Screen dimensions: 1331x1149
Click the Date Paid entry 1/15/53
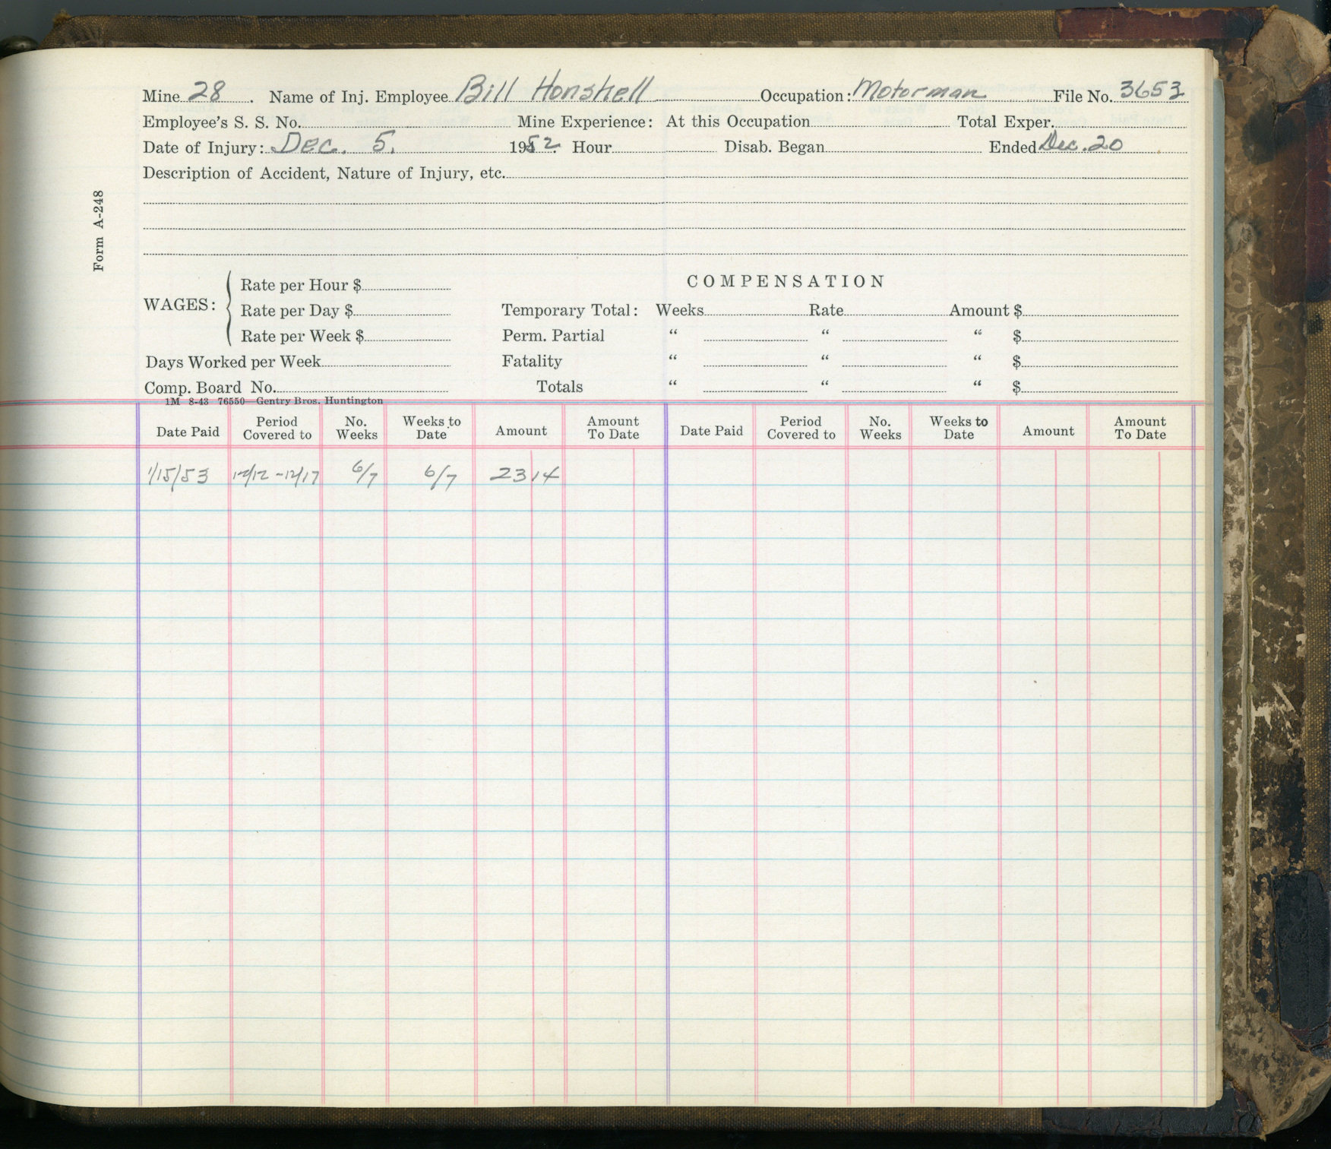pyautogui.click(x=179, y=476)
